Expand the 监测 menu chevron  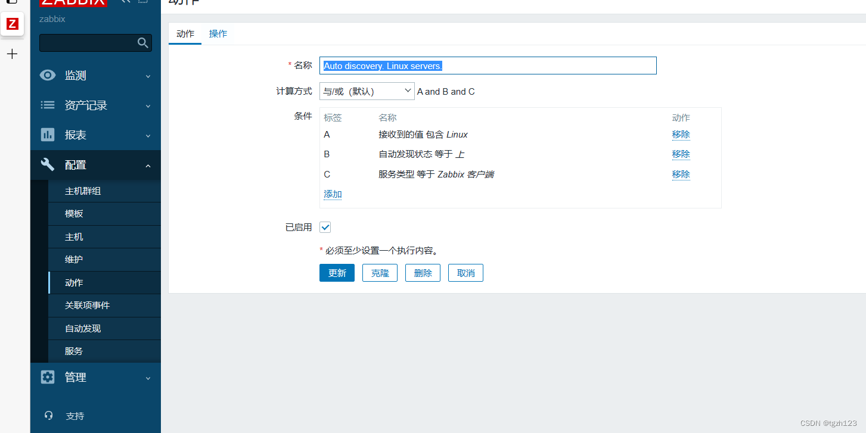click(x=148, y=76)
